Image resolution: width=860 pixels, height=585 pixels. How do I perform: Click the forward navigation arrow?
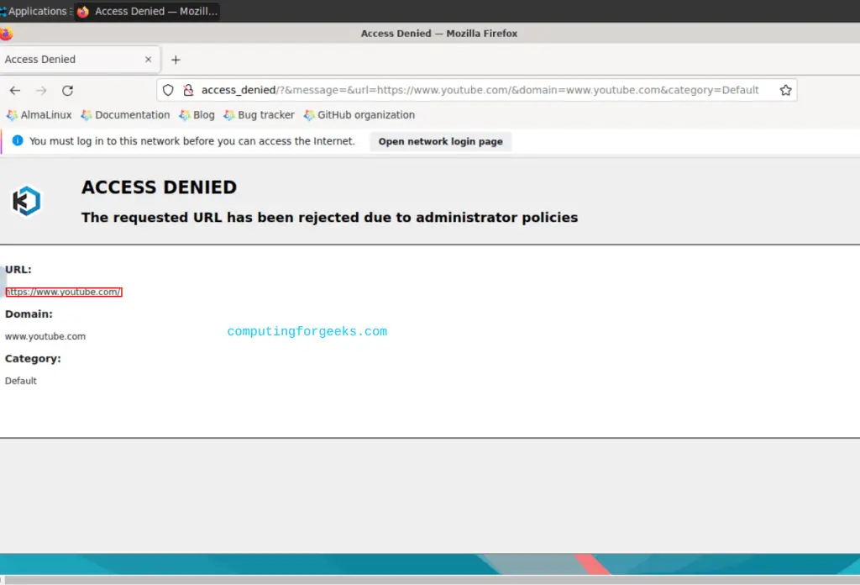click(x=41, y=91)
